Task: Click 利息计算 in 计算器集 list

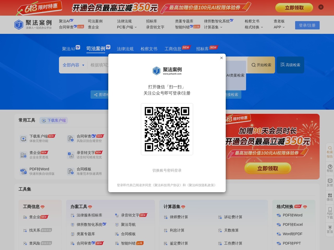Action: [x=177, y=230]
